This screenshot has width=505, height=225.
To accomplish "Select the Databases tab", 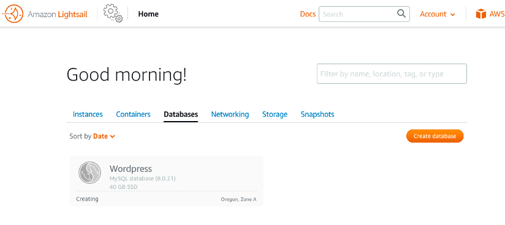I will tap(181, 114).
